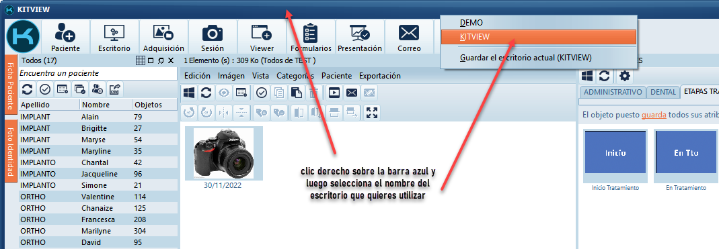Open the Edición menu
The width and height of the screenshot is (719, 249).
(197, 76)
